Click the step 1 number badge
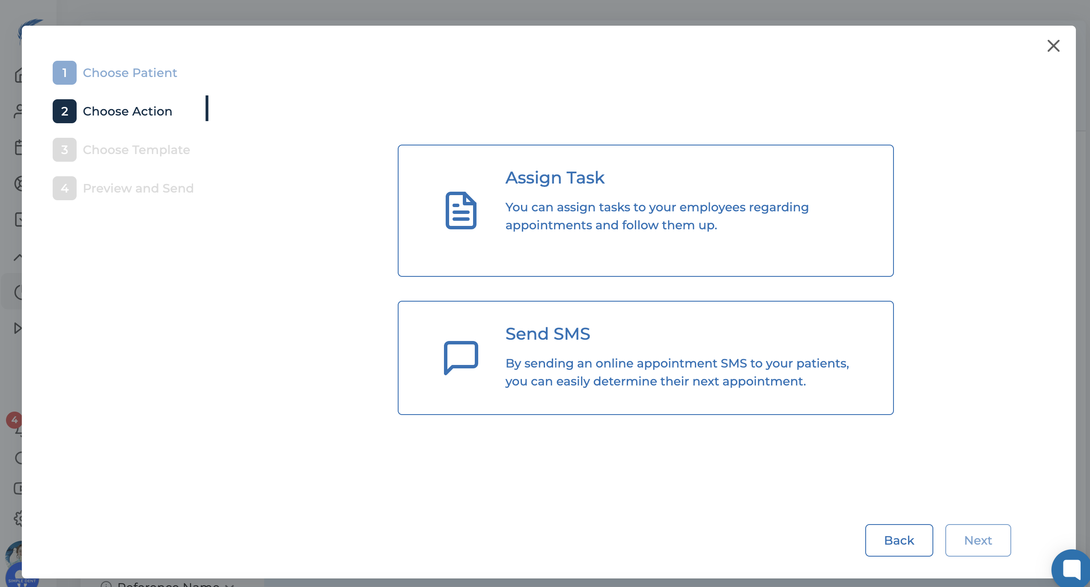The image size is (1090, 587). tap(65, 73)
